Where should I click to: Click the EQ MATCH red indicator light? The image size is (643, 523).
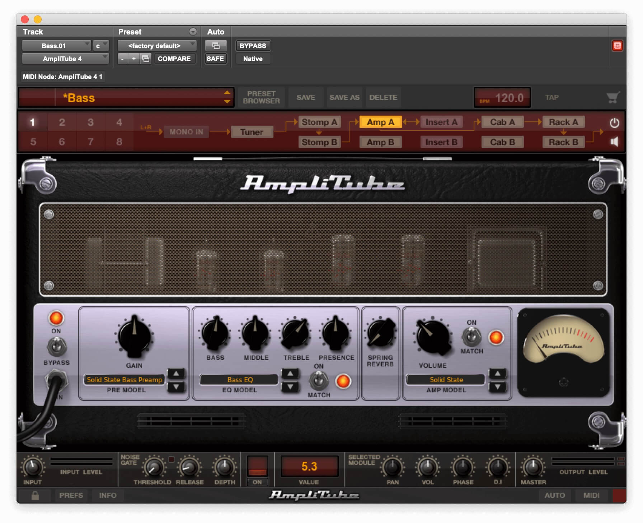click(x=343, y=381)
